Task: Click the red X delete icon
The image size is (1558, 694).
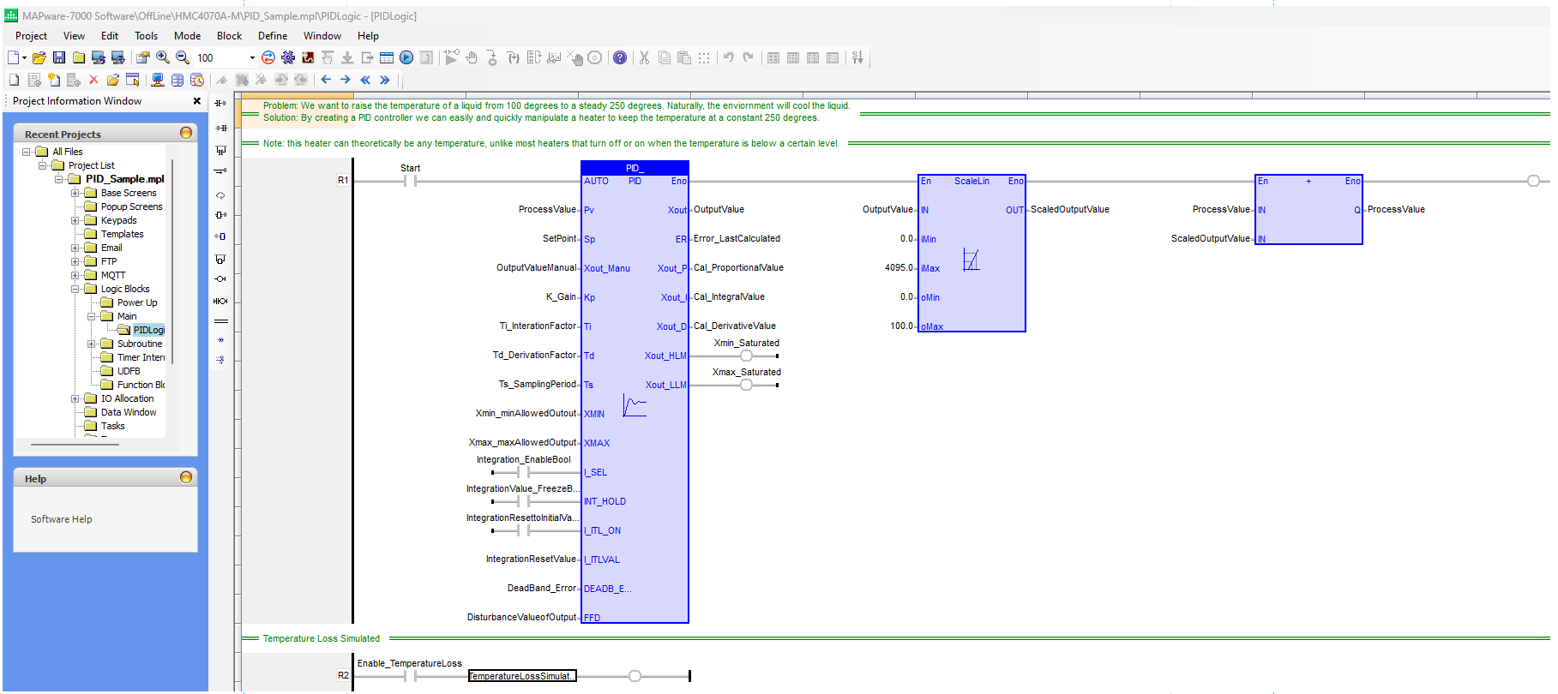Action: pos(93,80)
